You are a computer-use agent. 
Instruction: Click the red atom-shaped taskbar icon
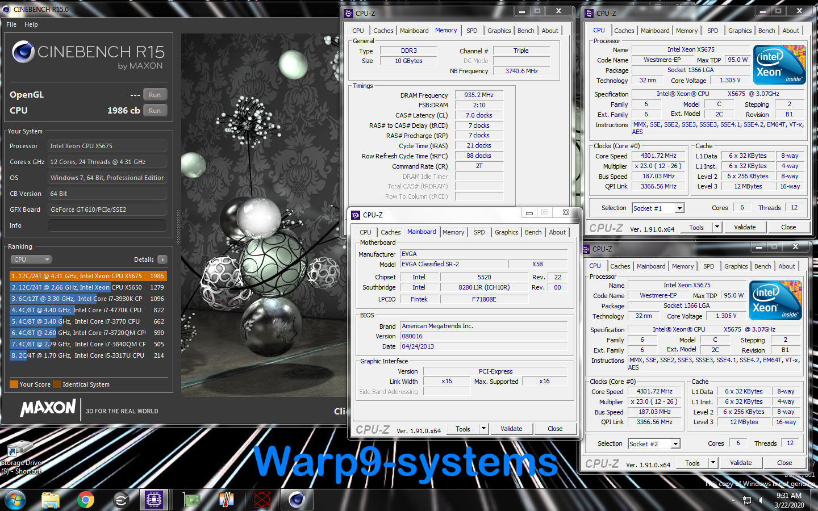262,500
